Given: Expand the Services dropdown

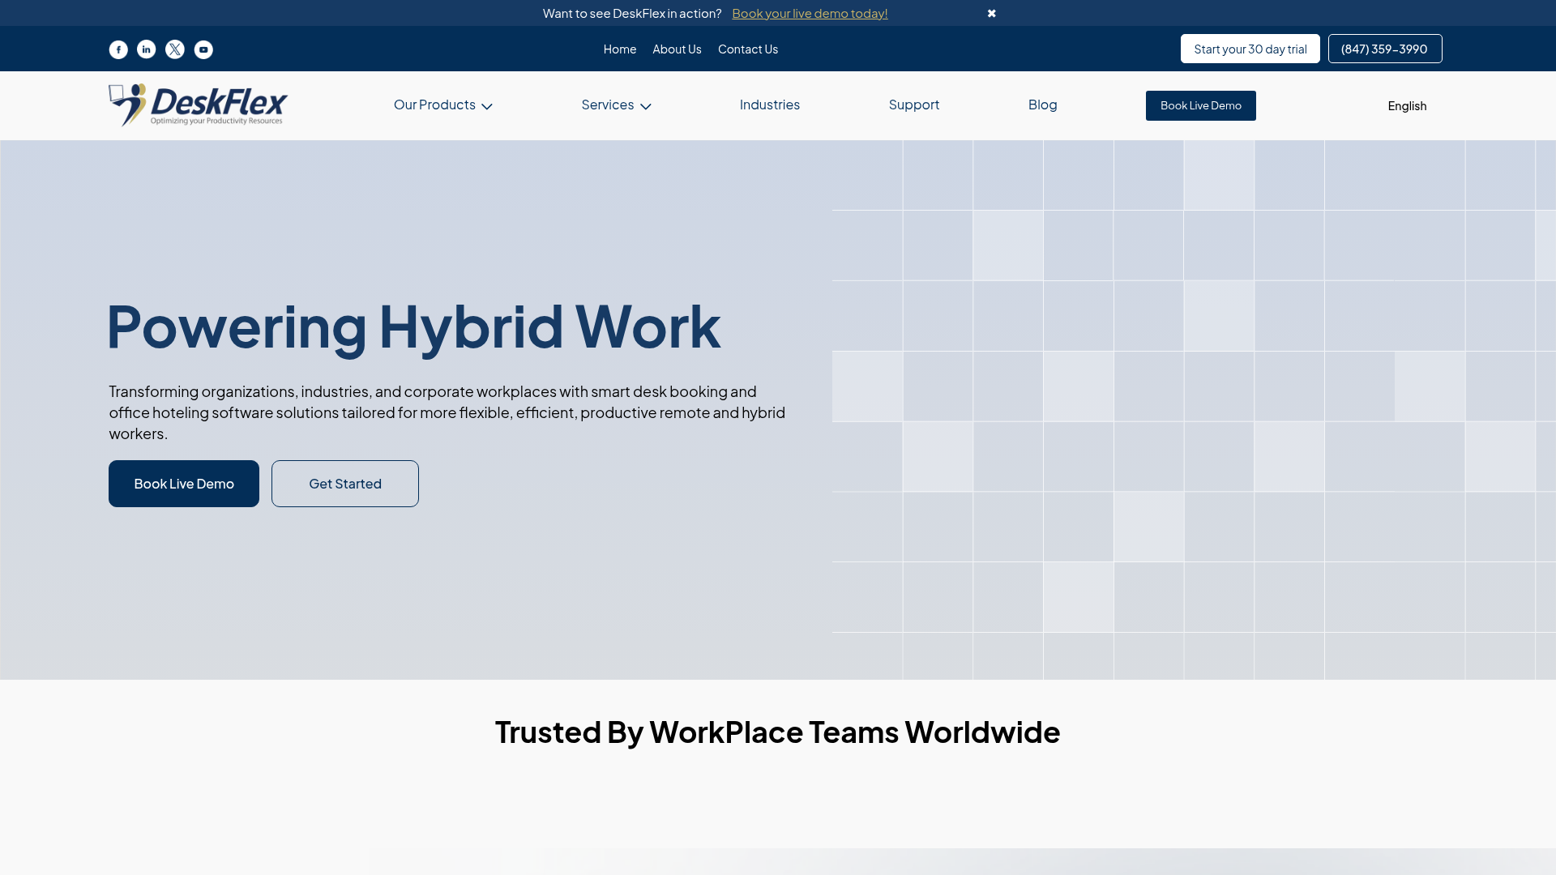Looking at the screenshot, I should pyautogui.click(x=616, y=105).
